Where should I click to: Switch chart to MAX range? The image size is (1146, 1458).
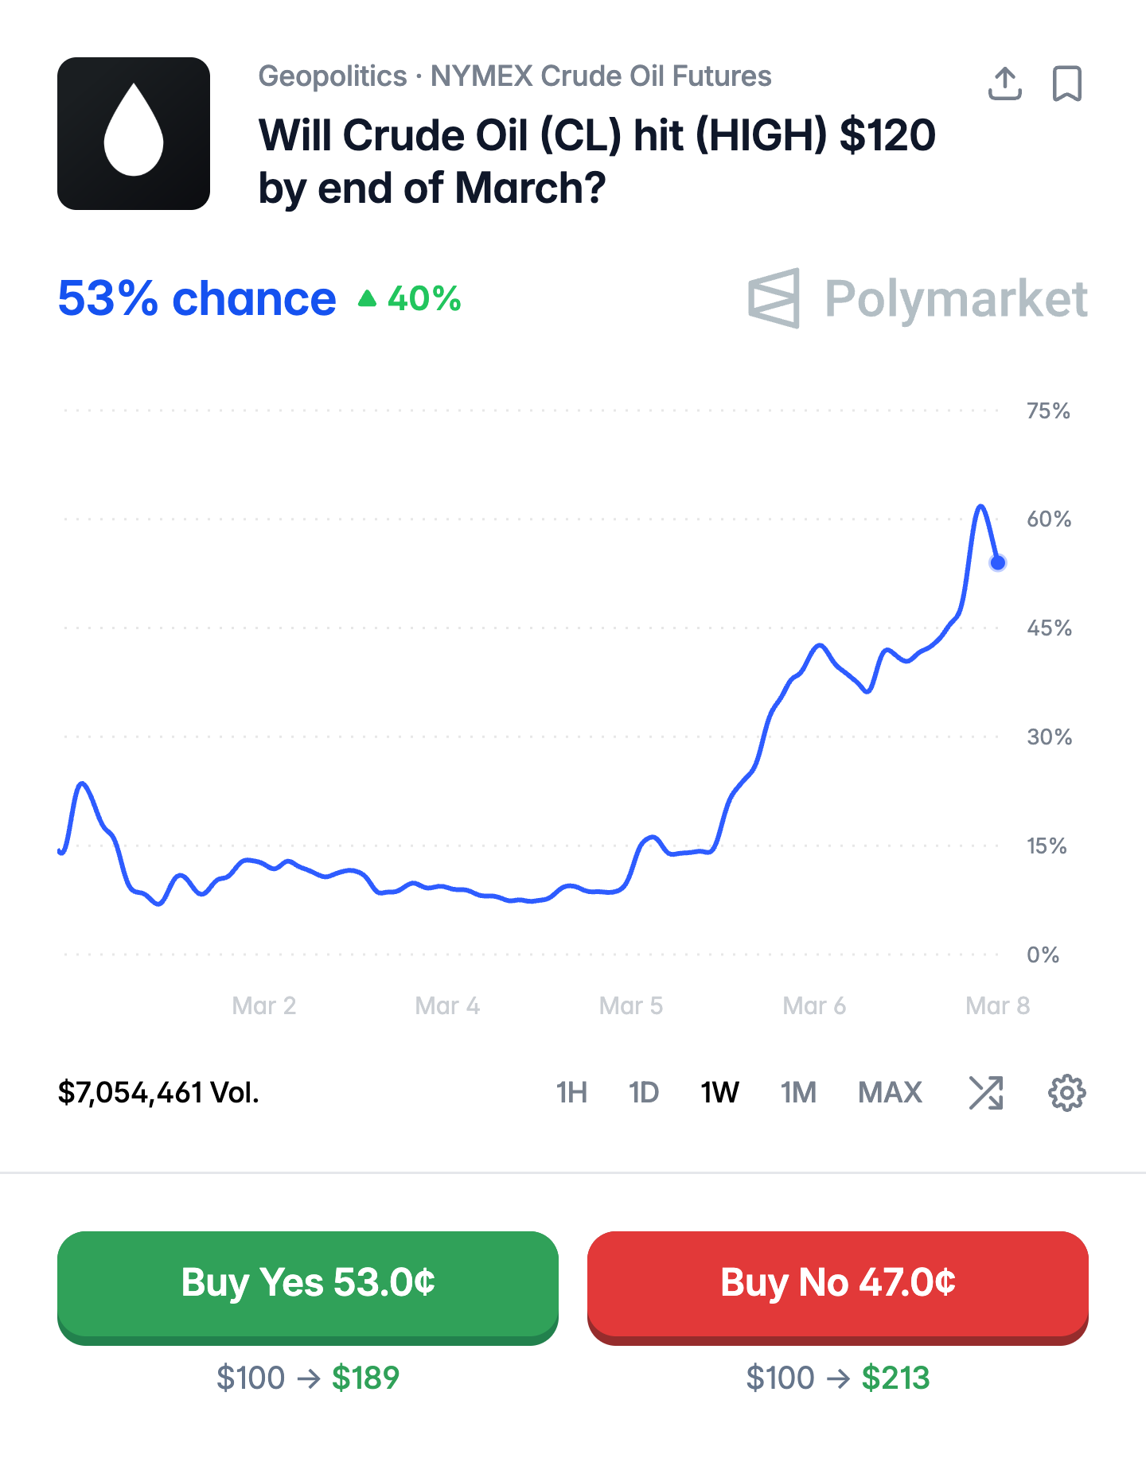point(890,1093)
